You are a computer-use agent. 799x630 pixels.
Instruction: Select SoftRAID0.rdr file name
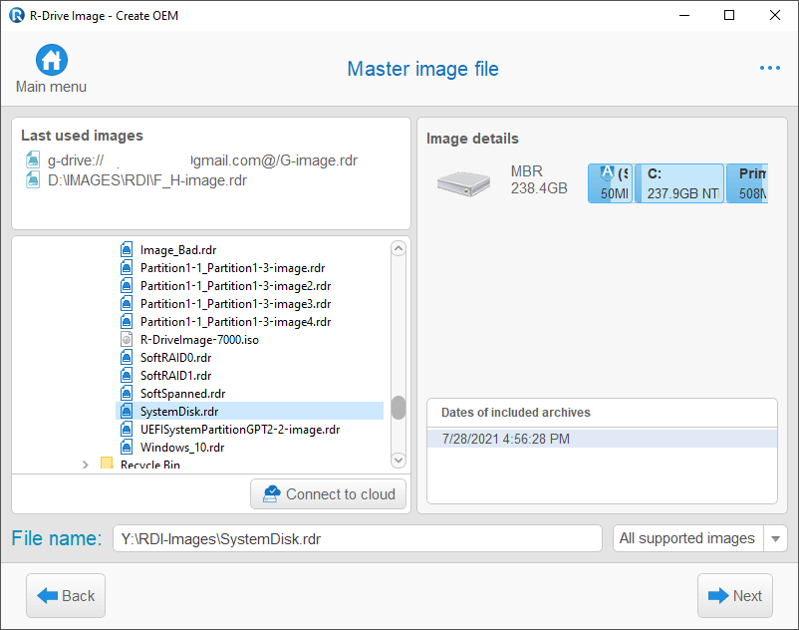pos(175,358)
